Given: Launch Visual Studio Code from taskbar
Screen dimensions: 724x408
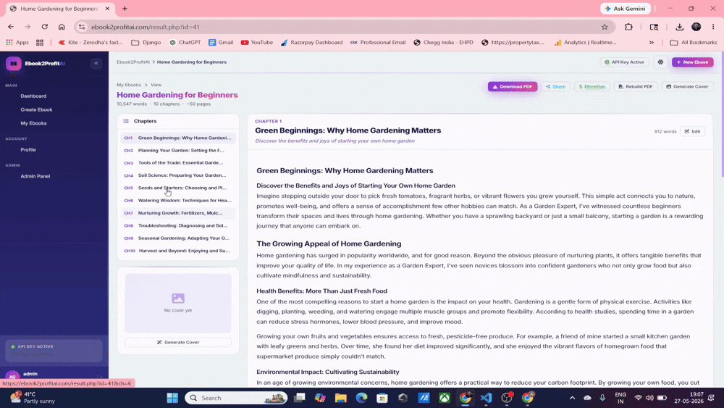Looking at the screenshot, I should [486, 398].
